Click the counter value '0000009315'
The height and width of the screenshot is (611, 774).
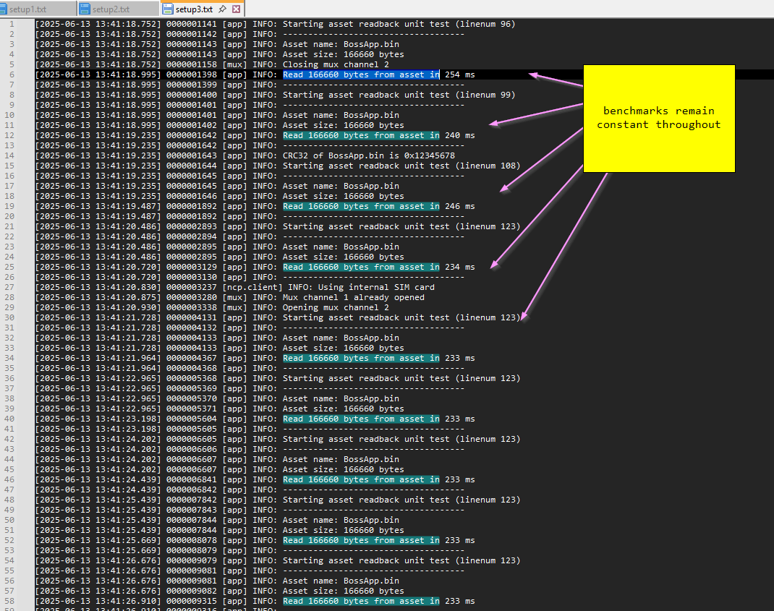tap(192, 601)
